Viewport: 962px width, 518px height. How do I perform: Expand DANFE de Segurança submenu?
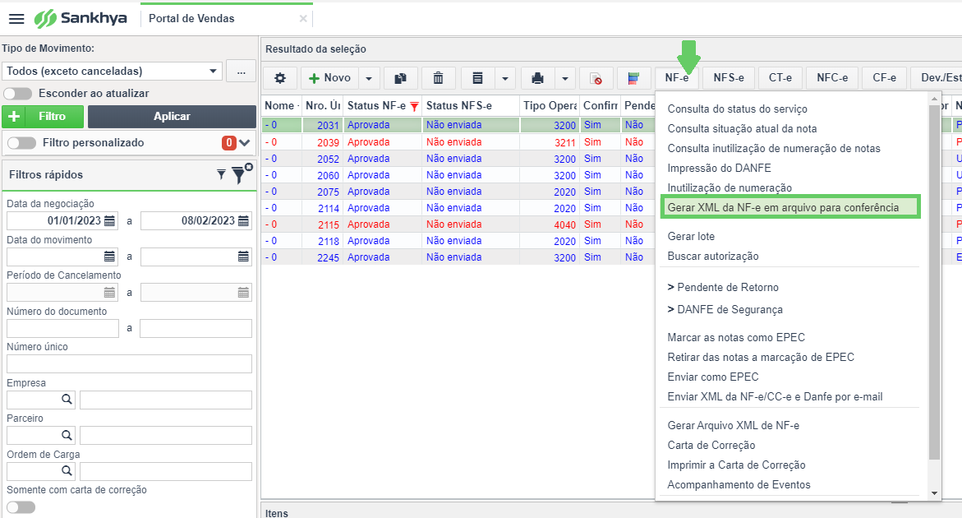tap(725, 309)
